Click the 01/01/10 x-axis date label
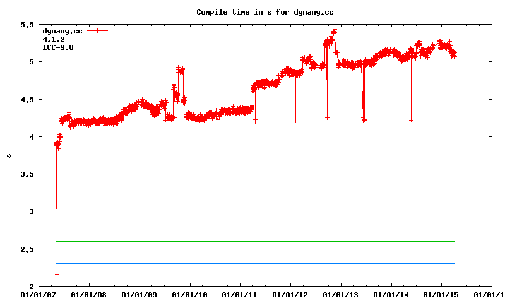Viewport: 505px width, 303px height. click(x=189, y=294)
